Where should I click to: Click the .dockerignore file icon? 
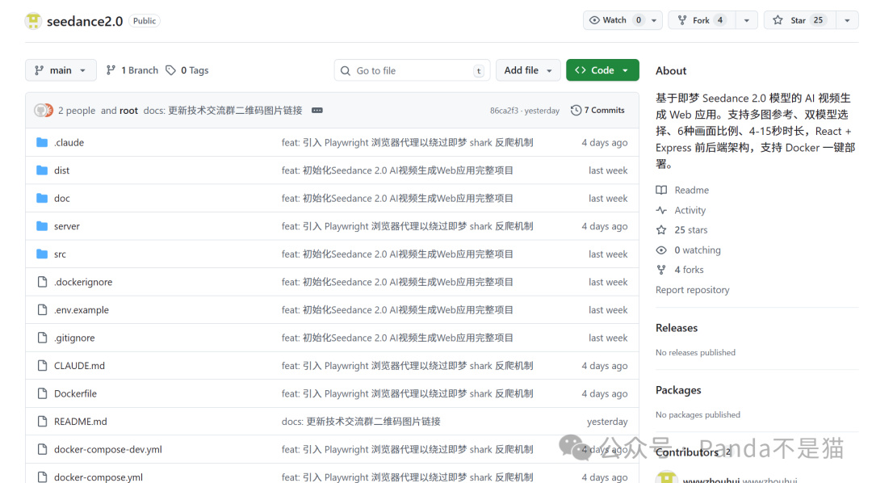(x=42, y=282)
